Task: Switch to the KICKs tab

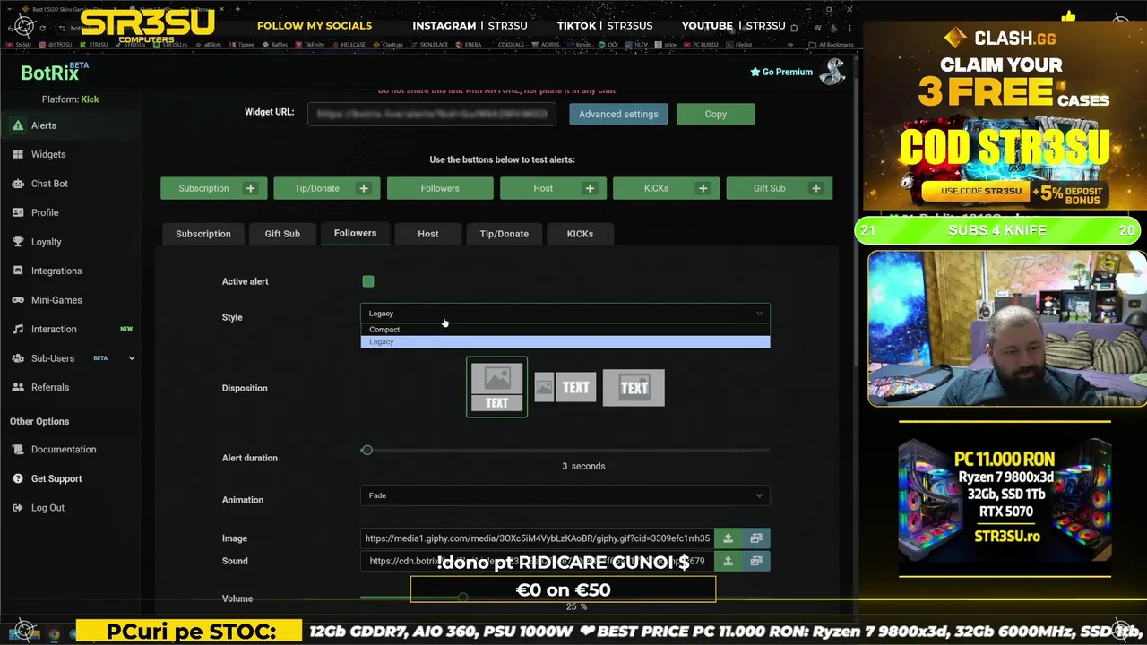Action: [x=580, y=234]
